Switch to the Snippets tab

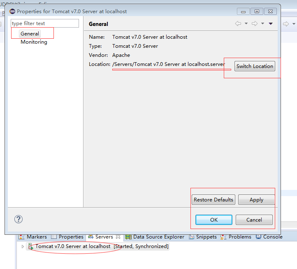pos(203,237)
